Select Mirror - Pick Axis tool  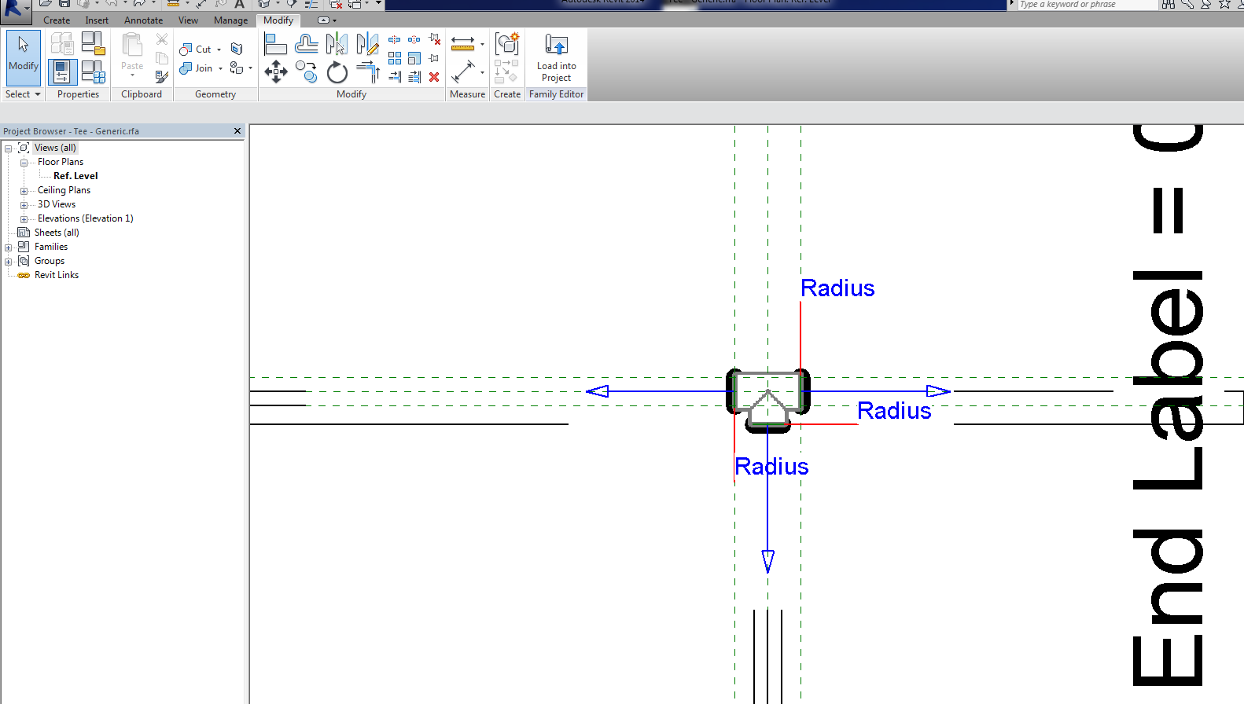tap(337, 44)
